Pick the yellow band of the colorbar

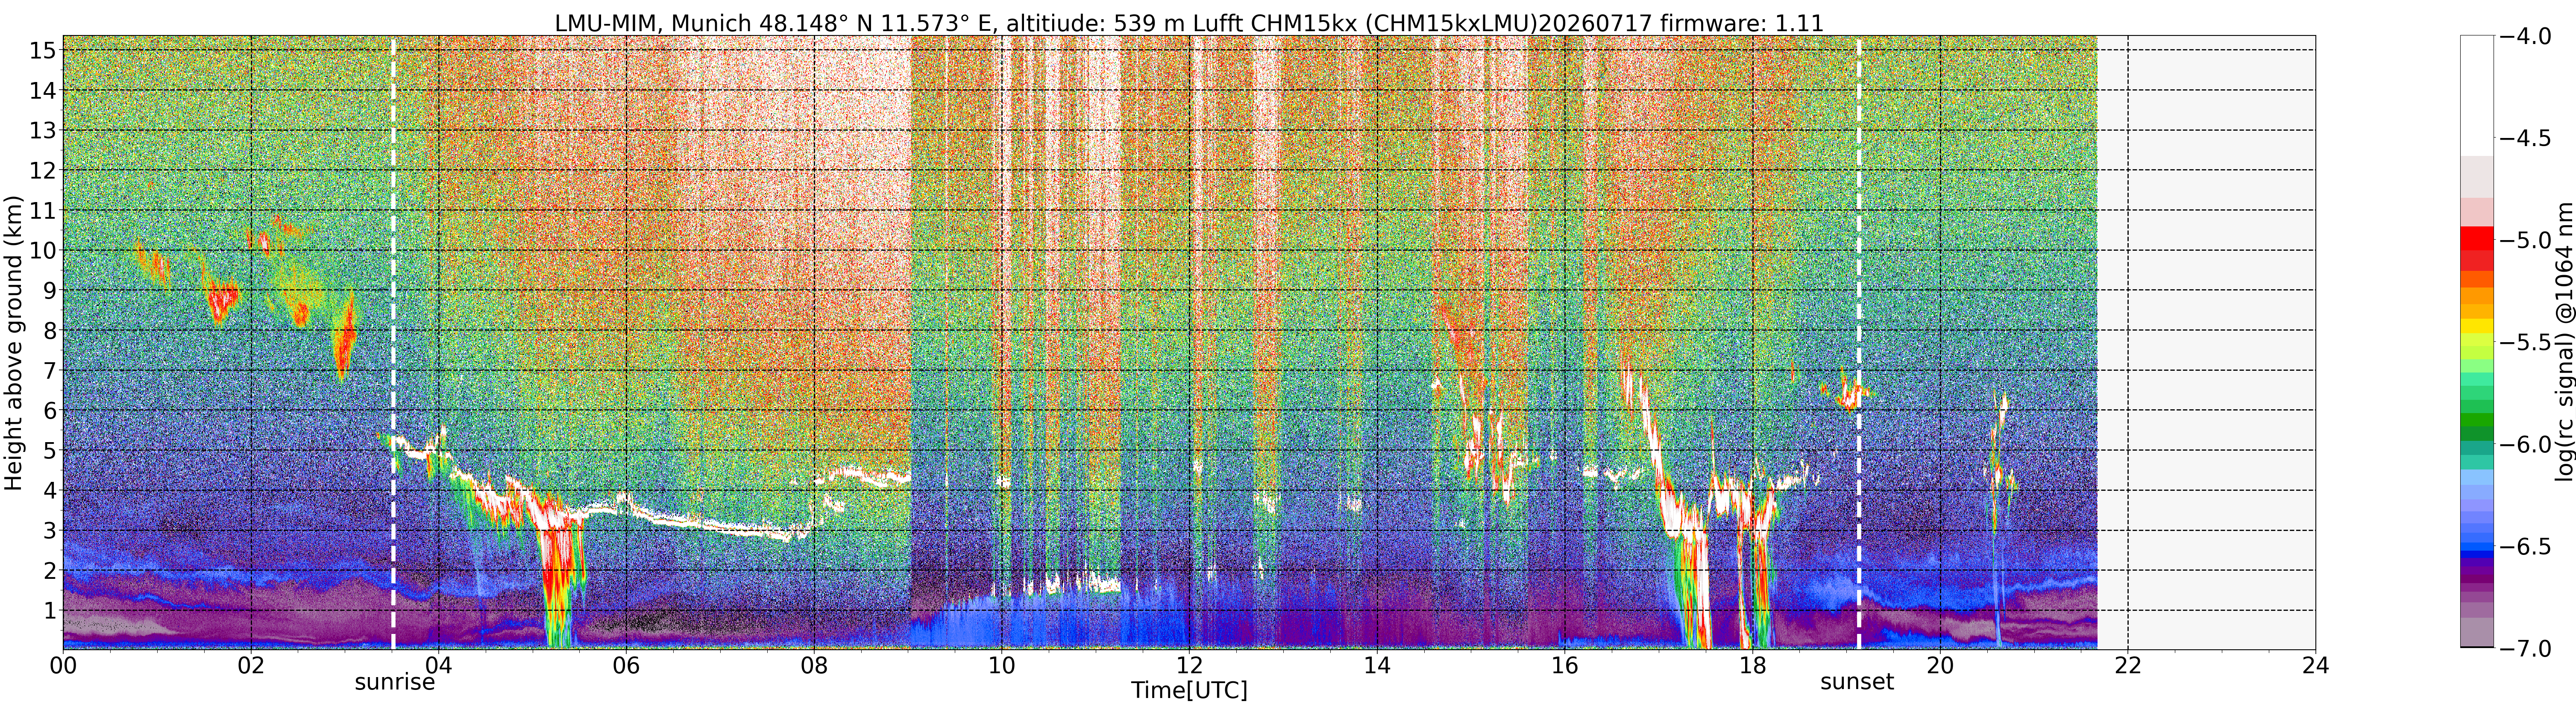pos(2477,325)
